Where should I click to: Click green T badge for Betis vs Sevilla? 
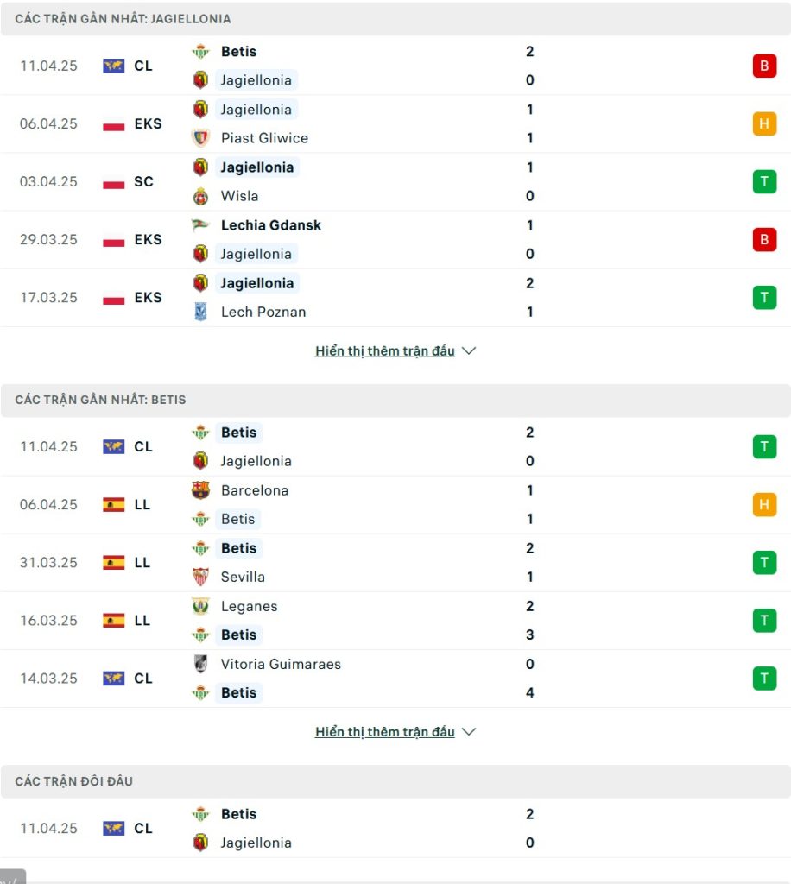click(x=764, y=563)
